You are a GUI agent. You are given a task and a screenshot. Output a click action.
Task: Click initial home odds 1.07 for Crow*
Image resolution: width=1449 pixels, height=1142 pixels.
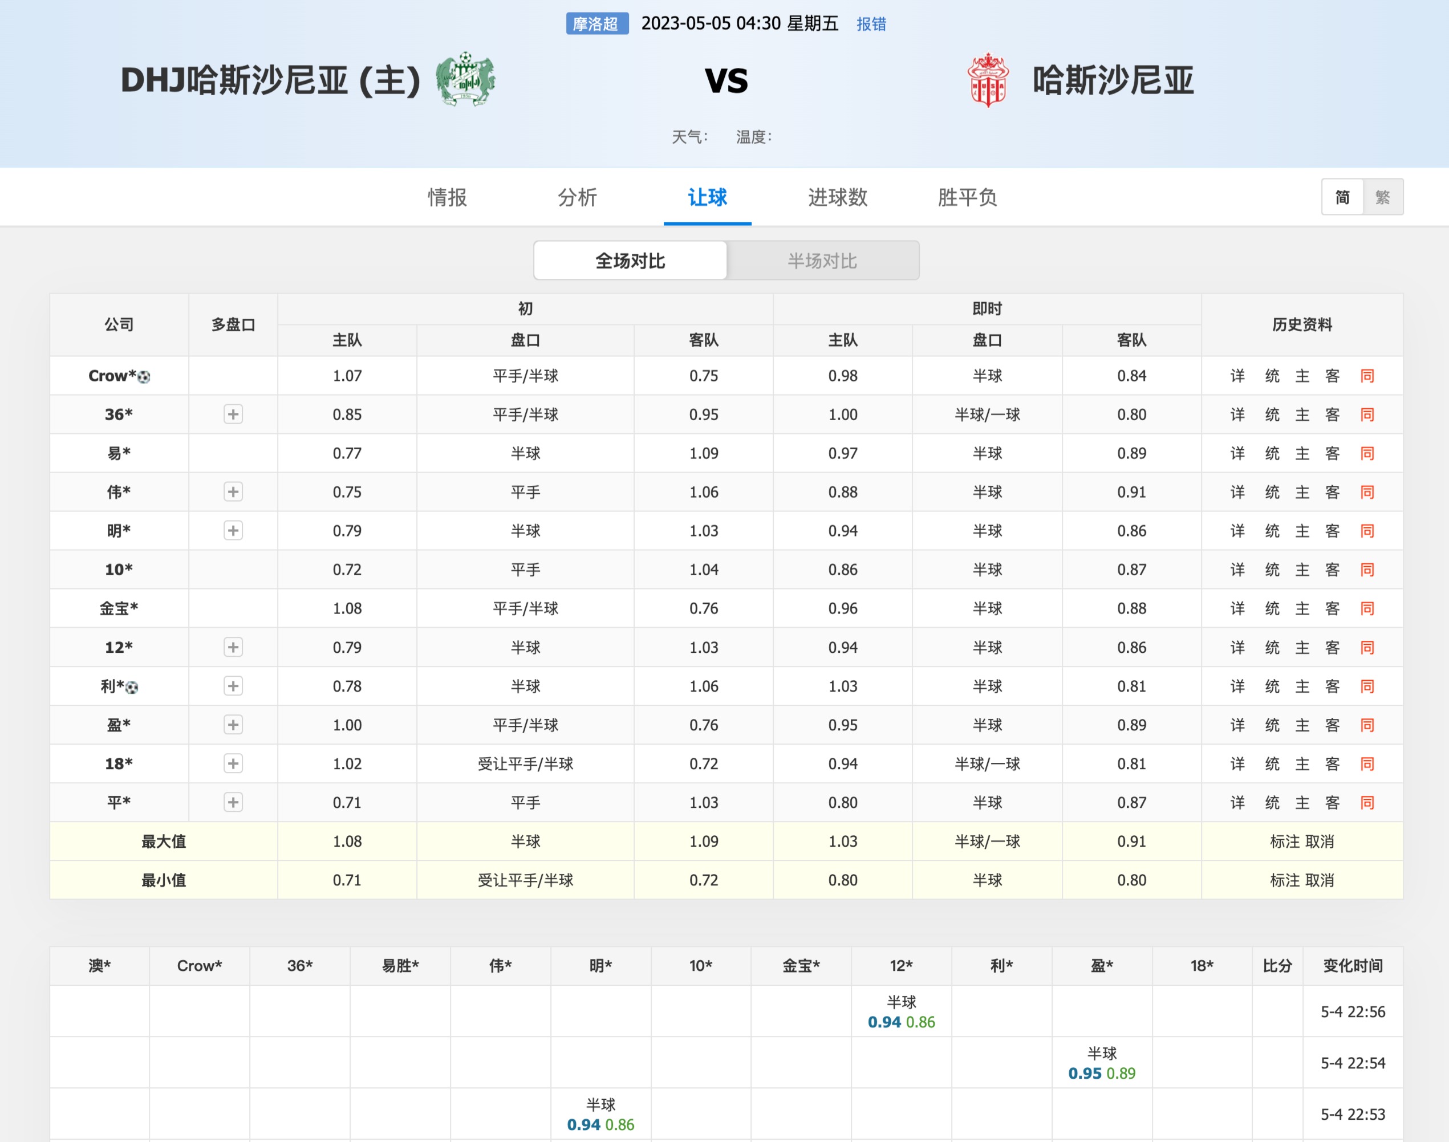pos(347,376)
